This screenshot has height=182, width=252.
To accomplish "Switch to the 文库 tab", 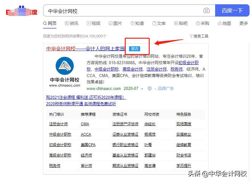I will 159,23.
